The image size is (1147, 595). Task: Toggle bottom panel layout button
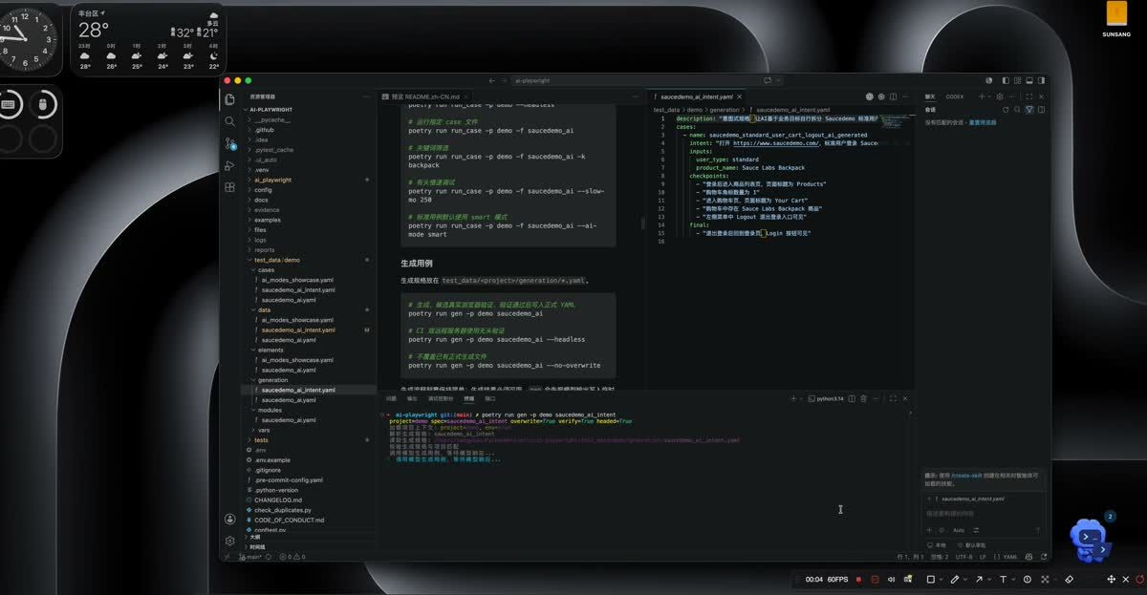pos(1028,80)
